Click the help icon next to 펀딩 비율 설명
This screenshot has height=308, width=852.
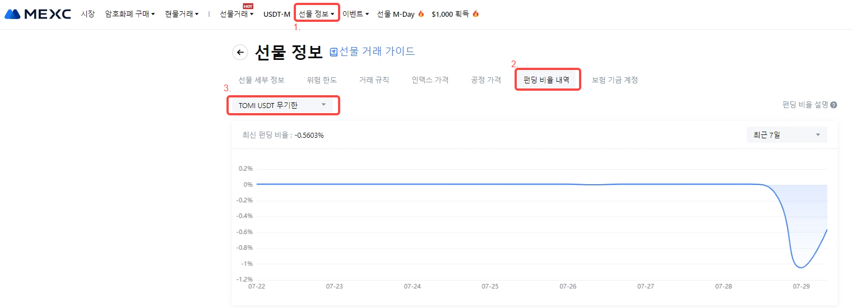pyautogui.click(x=834, y=105)
